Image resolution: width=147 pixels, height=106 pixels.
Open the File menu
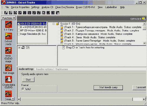tap(7, 7)
